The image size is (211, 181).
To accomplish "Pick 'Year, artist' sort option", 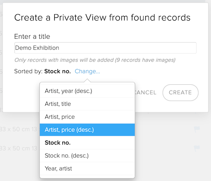I will pos(87,169).
